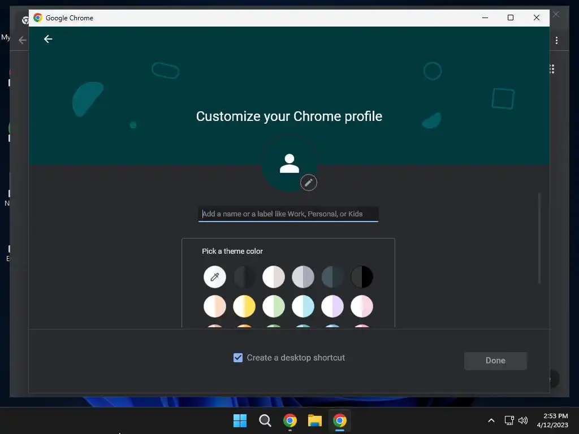Viewport: 579px width, 434px height.
Task: Pick the light blue theme color
Action: click(303, 306)
